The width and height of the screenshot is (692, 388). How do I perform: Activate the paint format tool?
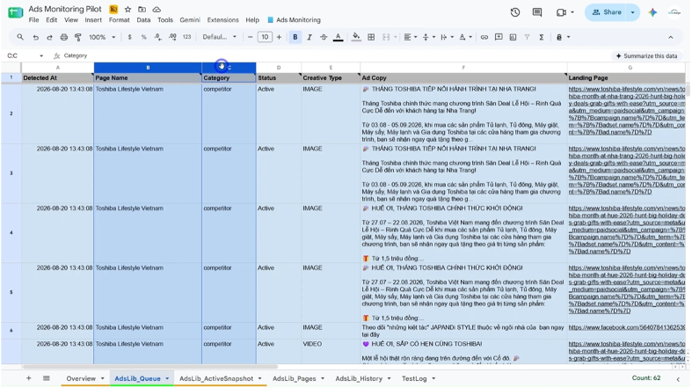[78, 38]
